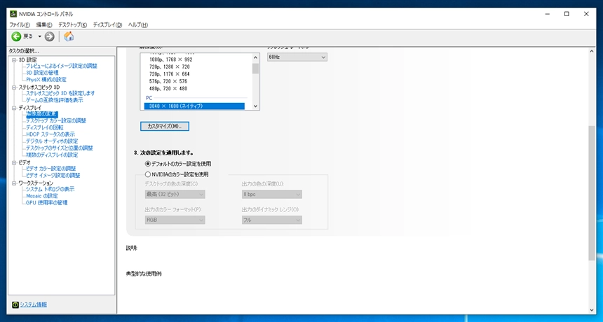
Task: Select デフォルトのカラー設定を使用 radio button
Action: [148, 164]
